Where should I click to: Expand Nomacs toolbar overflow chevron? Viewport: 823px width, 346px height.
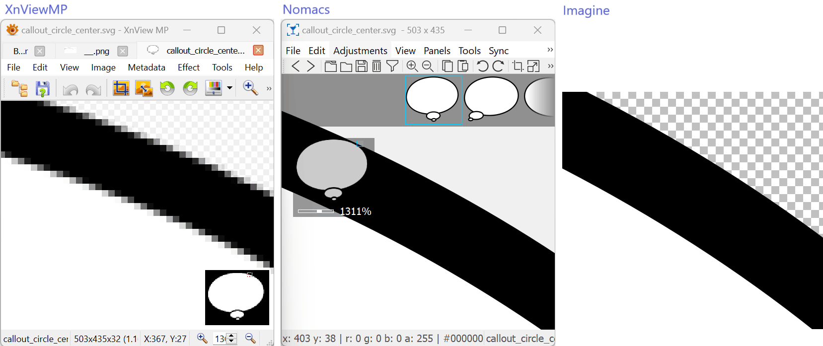[550, 66]
